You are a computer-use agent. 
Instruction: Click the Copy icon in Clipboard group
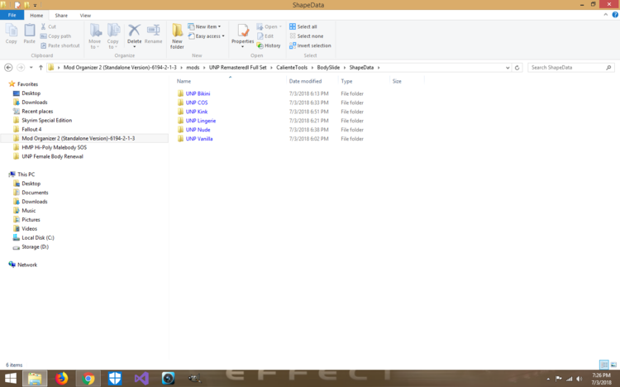(x=11, y=31)
